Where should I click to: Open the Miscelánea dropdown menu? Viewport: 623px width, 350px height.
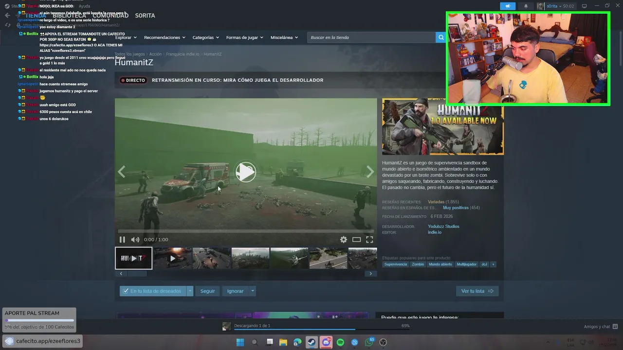284,37
